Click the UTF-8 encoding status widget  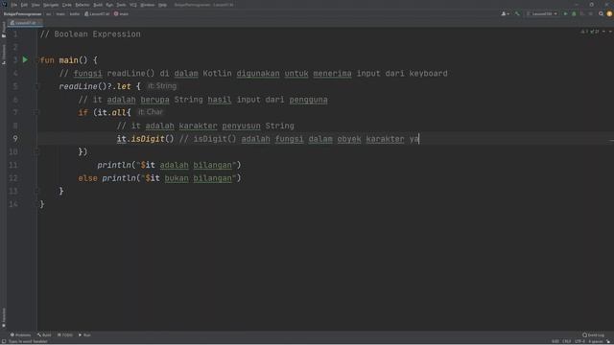pyautogui.click(x=579, y=341)
